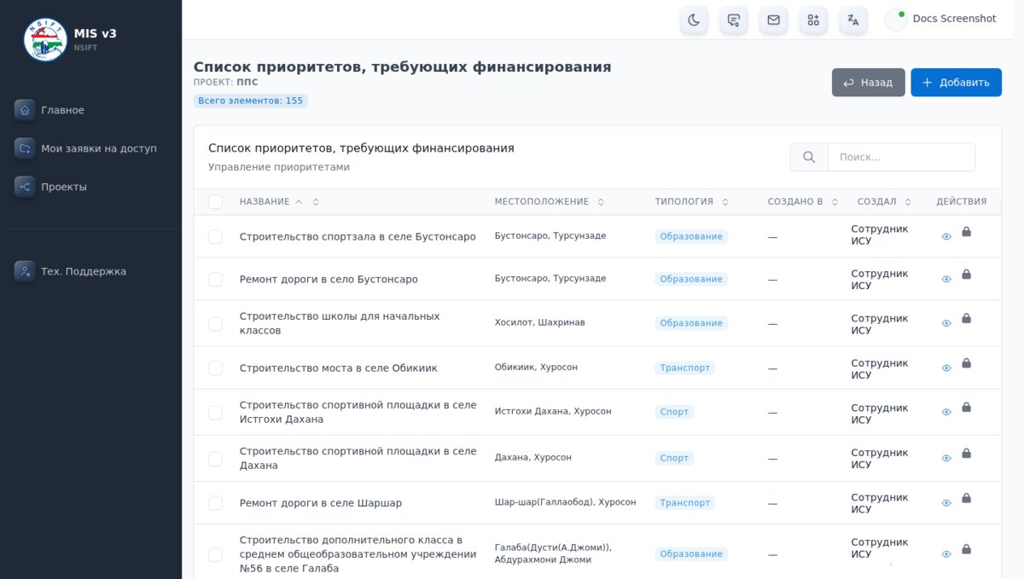
Task: Click the search magnifier icon
Action: (809, 157)
